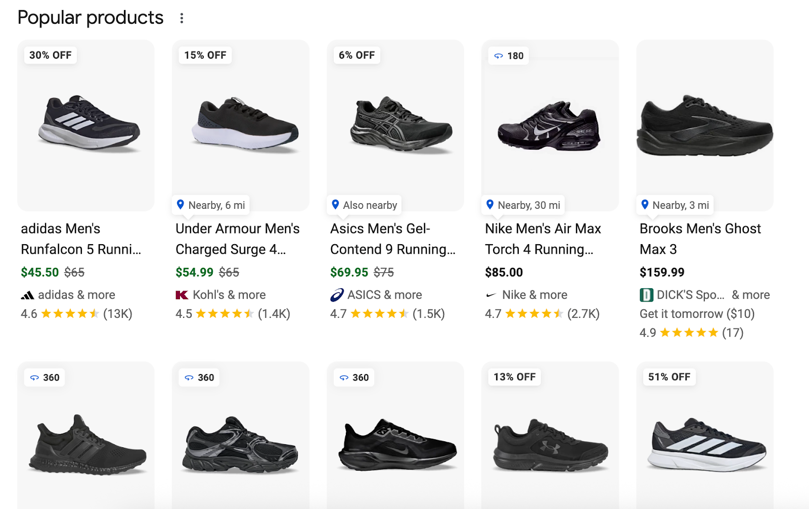
Task: Open the Brooks Men's Ghost Max 3 listing
Action: [700, 239]
